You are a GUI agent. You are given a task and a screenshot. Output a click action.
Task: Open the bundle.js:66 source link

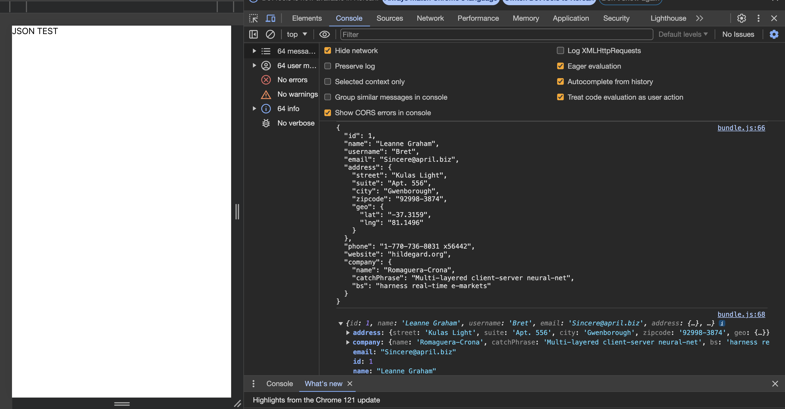coord(741,128)
